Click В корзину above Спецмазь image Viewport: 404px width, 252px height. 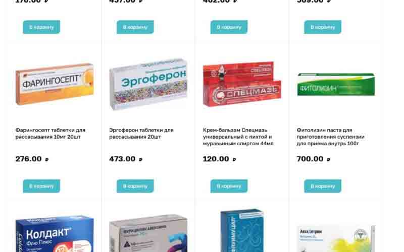click(x=229, y=27)
